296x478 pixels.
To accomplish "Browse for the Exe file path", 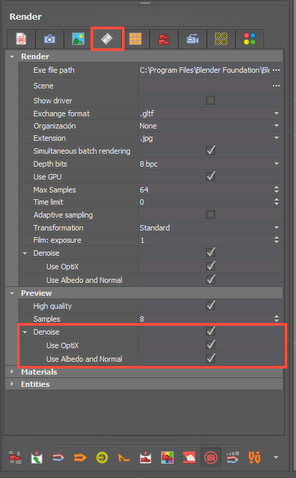I will tap(276, 70).
